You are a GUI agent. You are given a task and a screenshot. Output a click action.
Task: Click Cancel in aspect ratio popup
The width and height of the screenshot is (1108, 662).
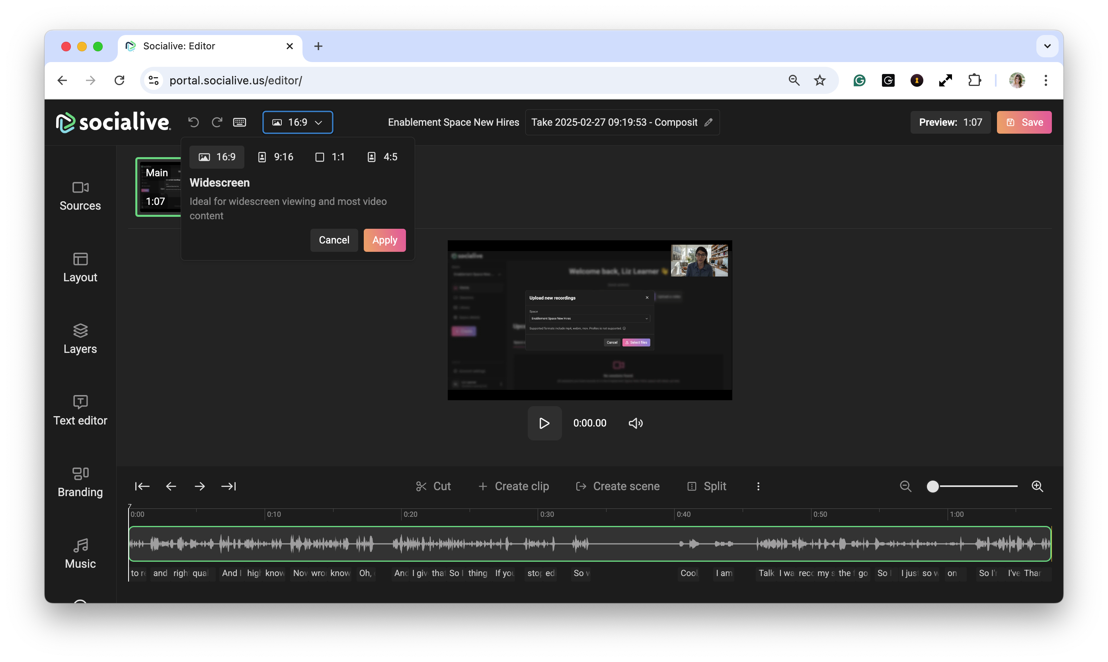pyautogui.click(x=334, y=240)
